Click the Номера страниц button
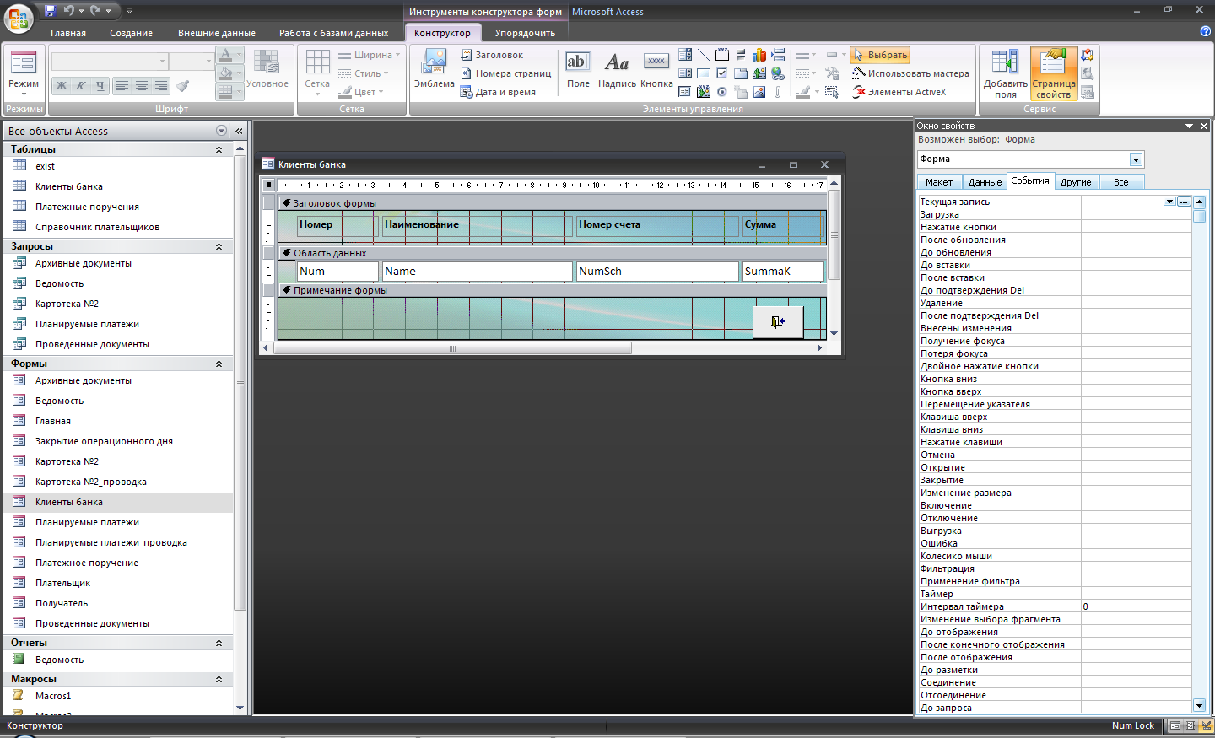1215x738 pixels. click(x=505, y=73)
